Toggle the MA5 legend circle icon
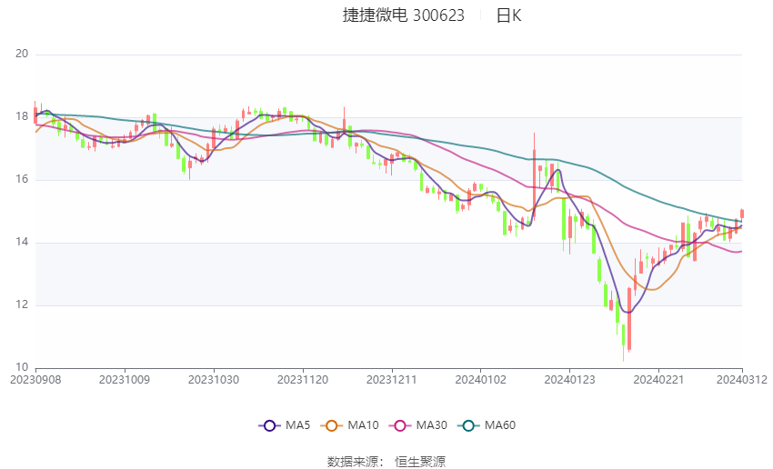This screenshot has height=469, width=773. pyautogui.click(x=269, y=425)
